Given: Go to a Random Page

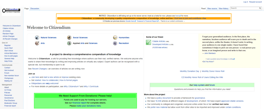Looking at the screenshot, I should 7,34.
